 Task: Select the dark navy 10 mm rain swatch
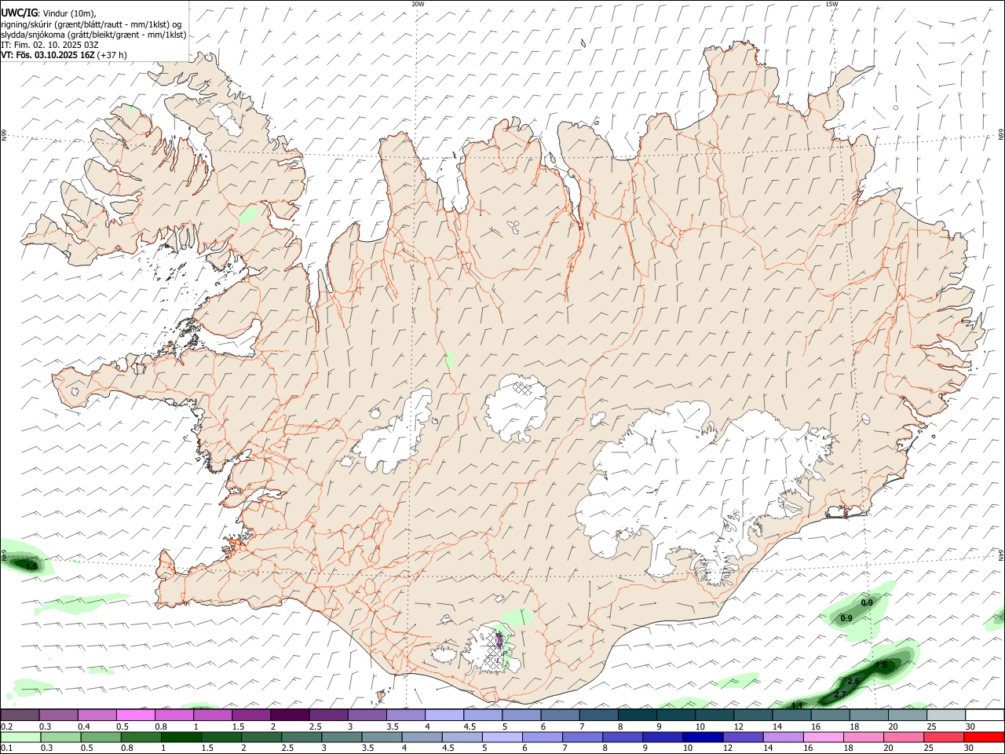click(701, 737)
